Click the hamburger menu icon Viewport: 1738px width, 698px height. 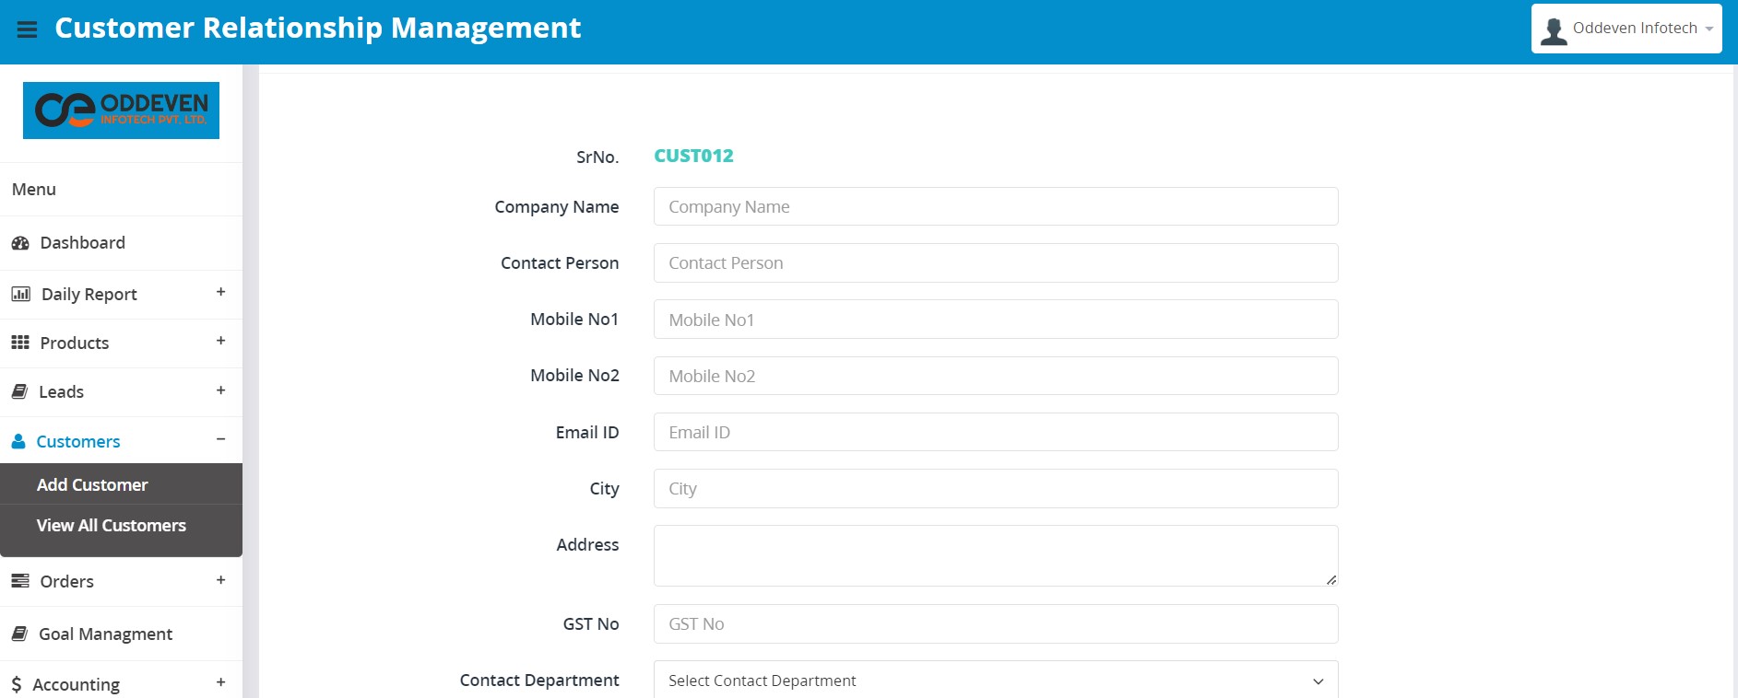pos(28,29)
